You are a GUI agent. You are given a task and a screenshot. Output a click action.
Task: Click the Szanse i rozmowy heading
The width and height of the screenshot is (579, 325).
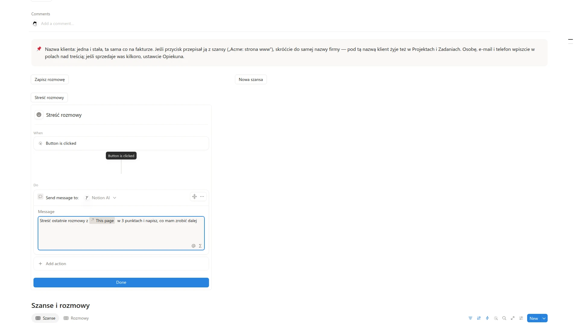pyautogui.click(x=61, y=305)
